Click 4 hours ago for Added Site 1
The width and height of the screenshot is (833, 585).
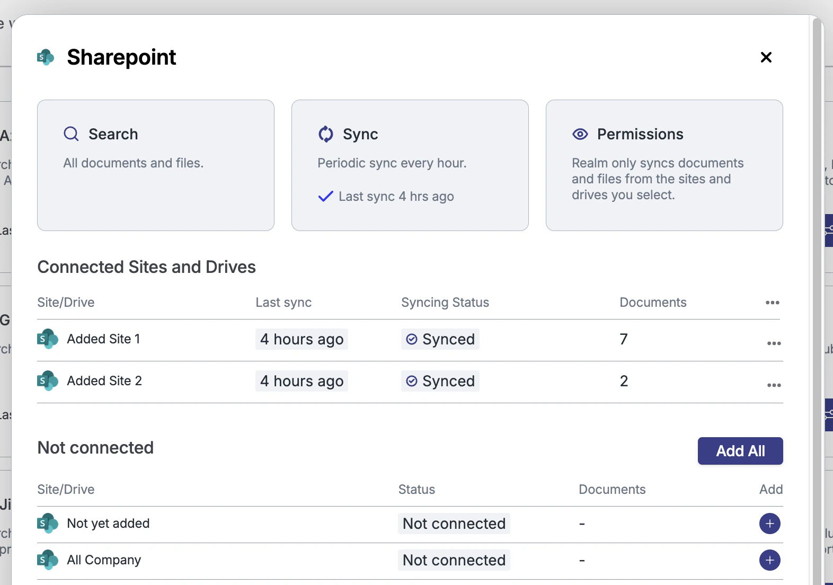[x=302, y=339]
